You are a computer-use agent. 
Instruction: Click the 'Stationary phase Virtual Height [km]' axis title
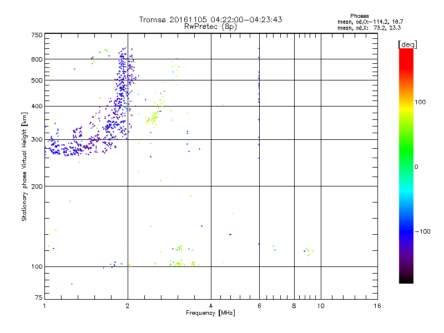(x=24, y=167)
